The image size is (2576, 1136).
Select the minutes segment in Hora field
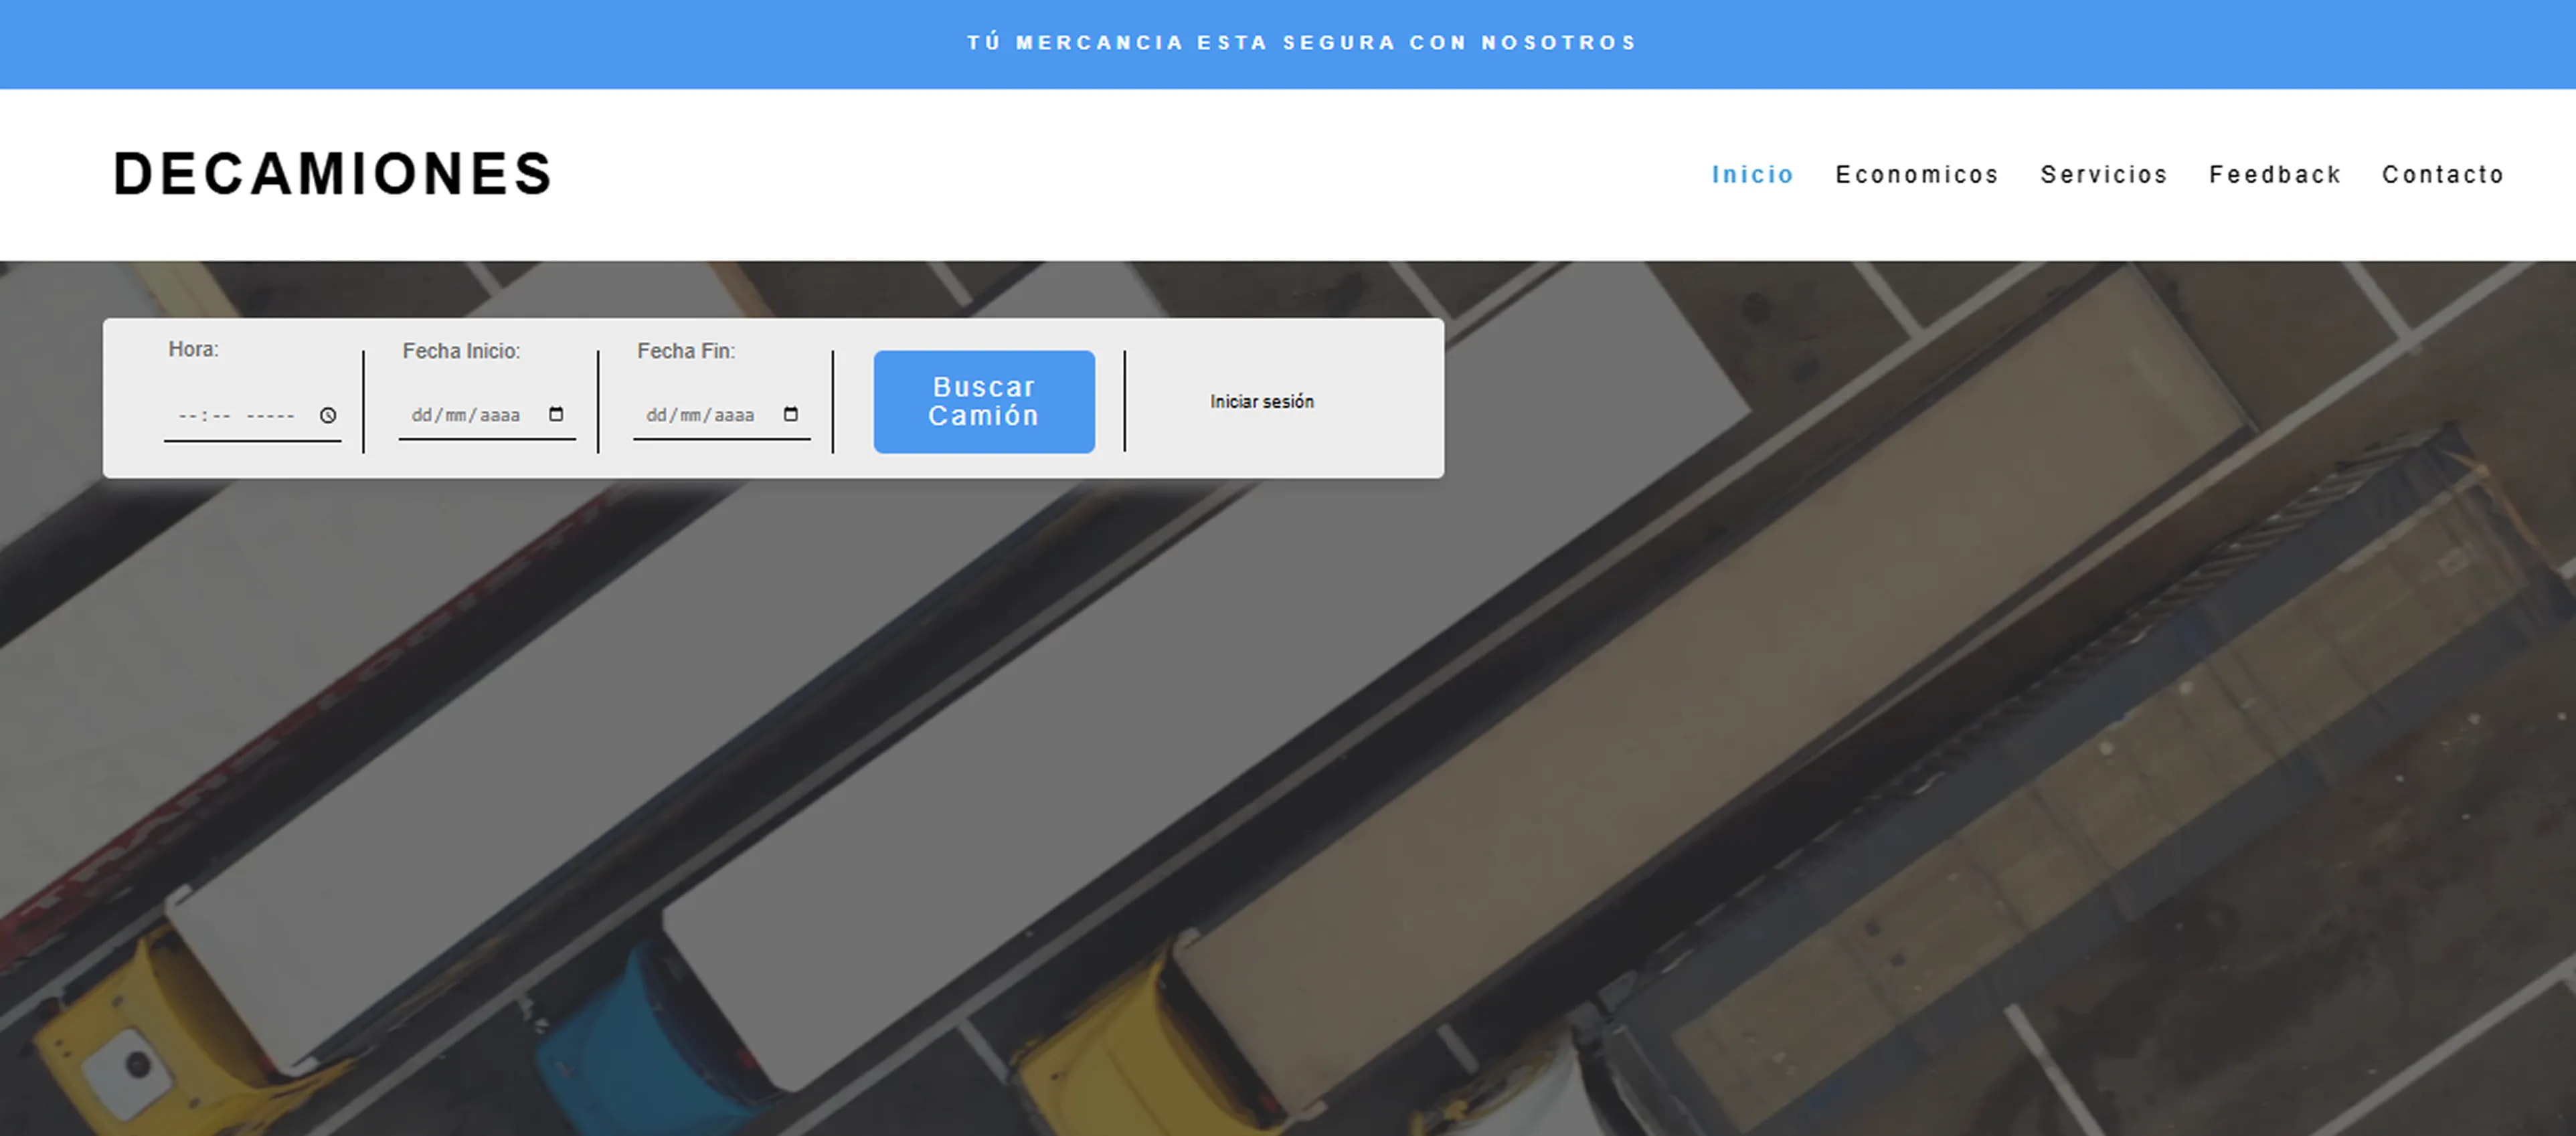pyautogui.click(x=222, y=415)
